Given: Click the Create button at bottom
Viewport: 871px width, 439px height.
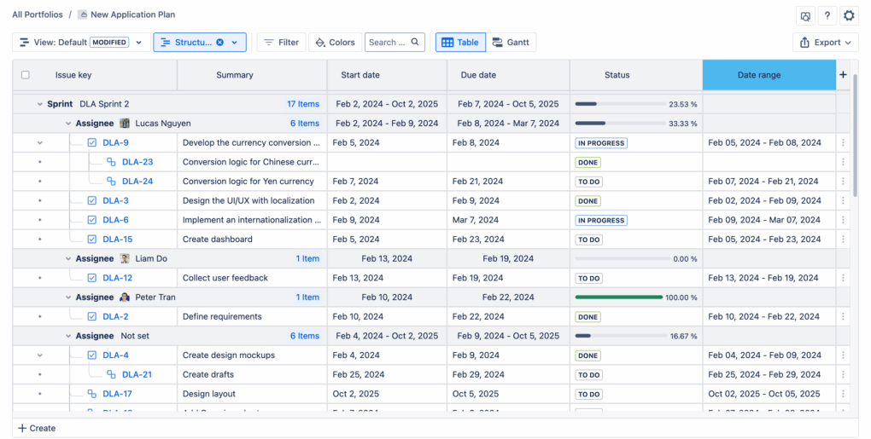Looking at the screenshot, I should [37, 428].
